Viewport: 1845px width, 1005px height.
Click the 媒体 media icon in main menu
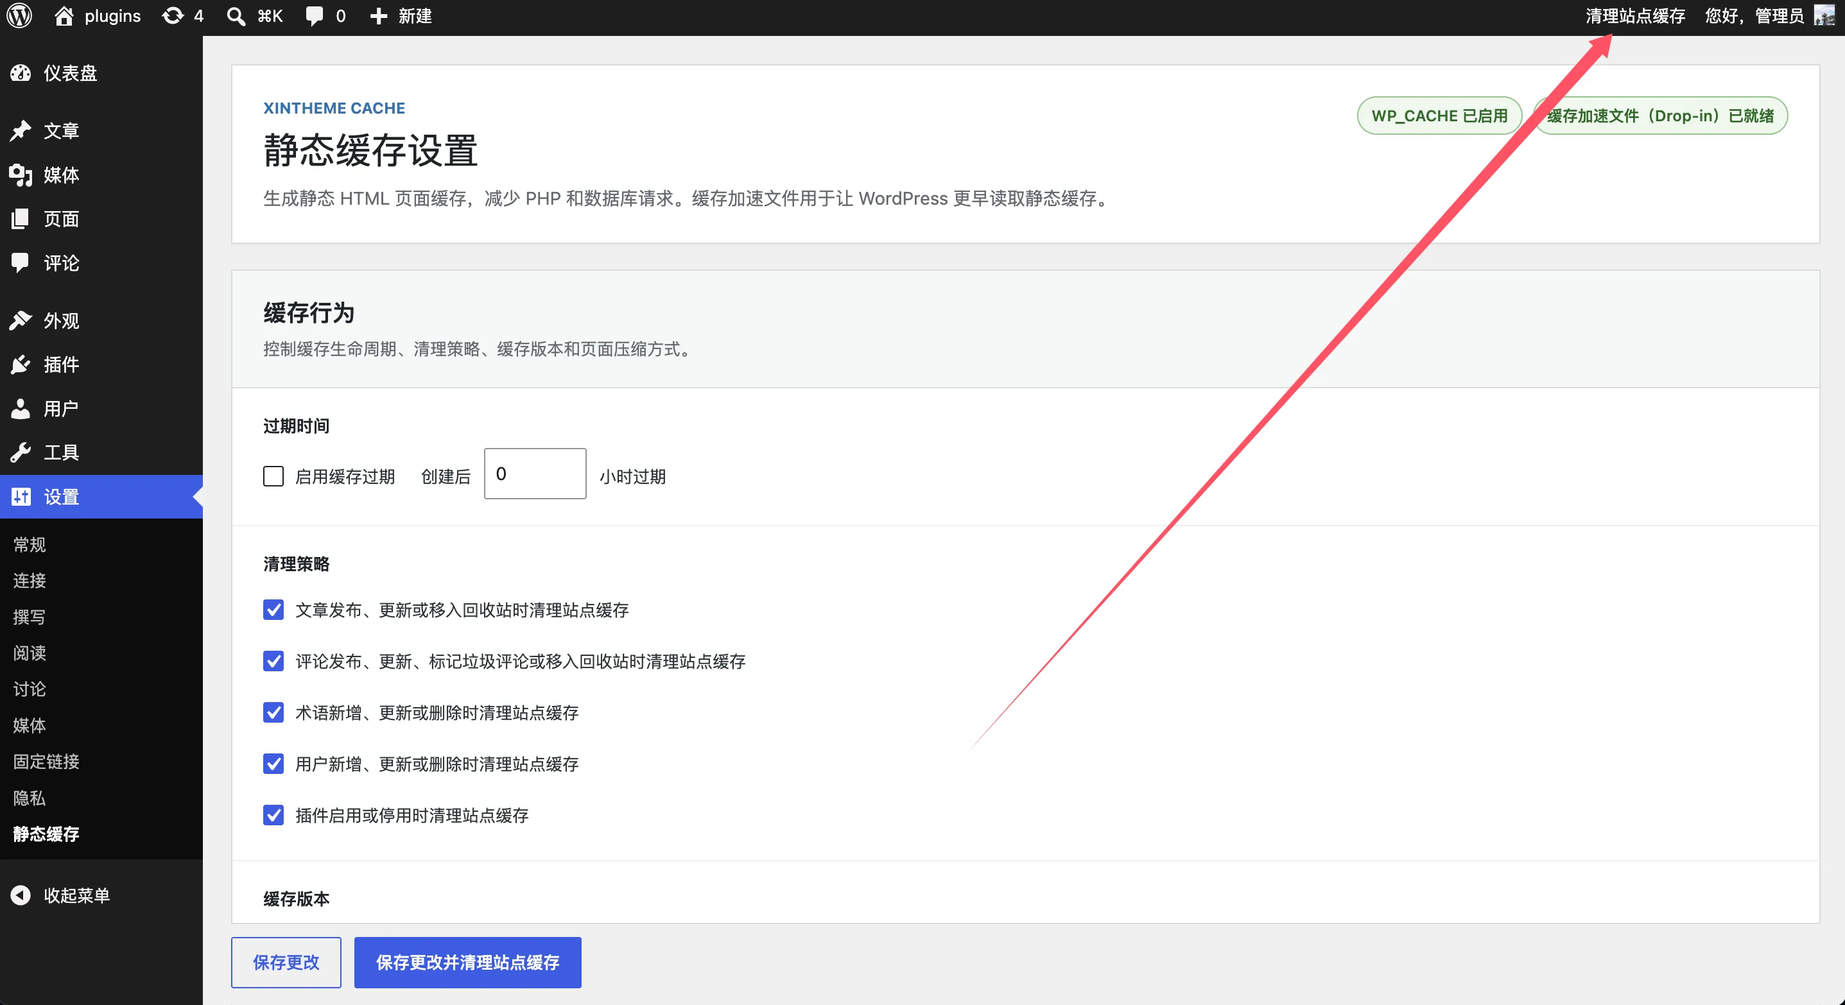[21, 175]
